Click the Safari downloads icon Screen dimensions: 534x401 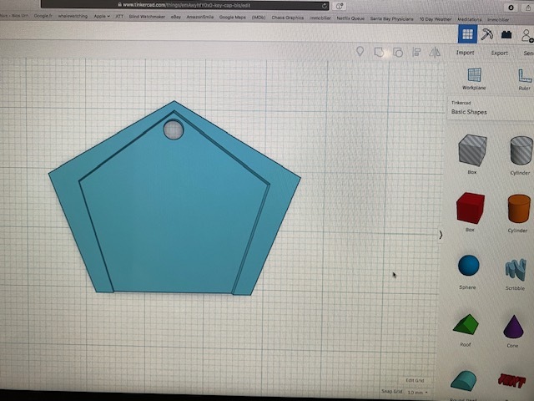(511, 8)
